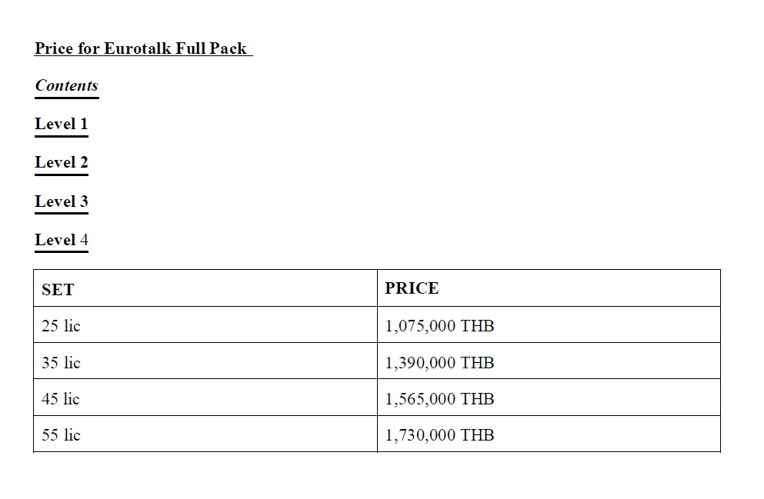Open the Contents link
The height and width of the screenshot is (499, 764).
point(66,85)
